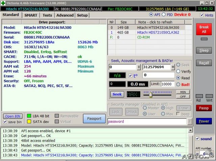216x161 pixels.
Task: Click small button right of password field
Action: click(x=190, y=122)
